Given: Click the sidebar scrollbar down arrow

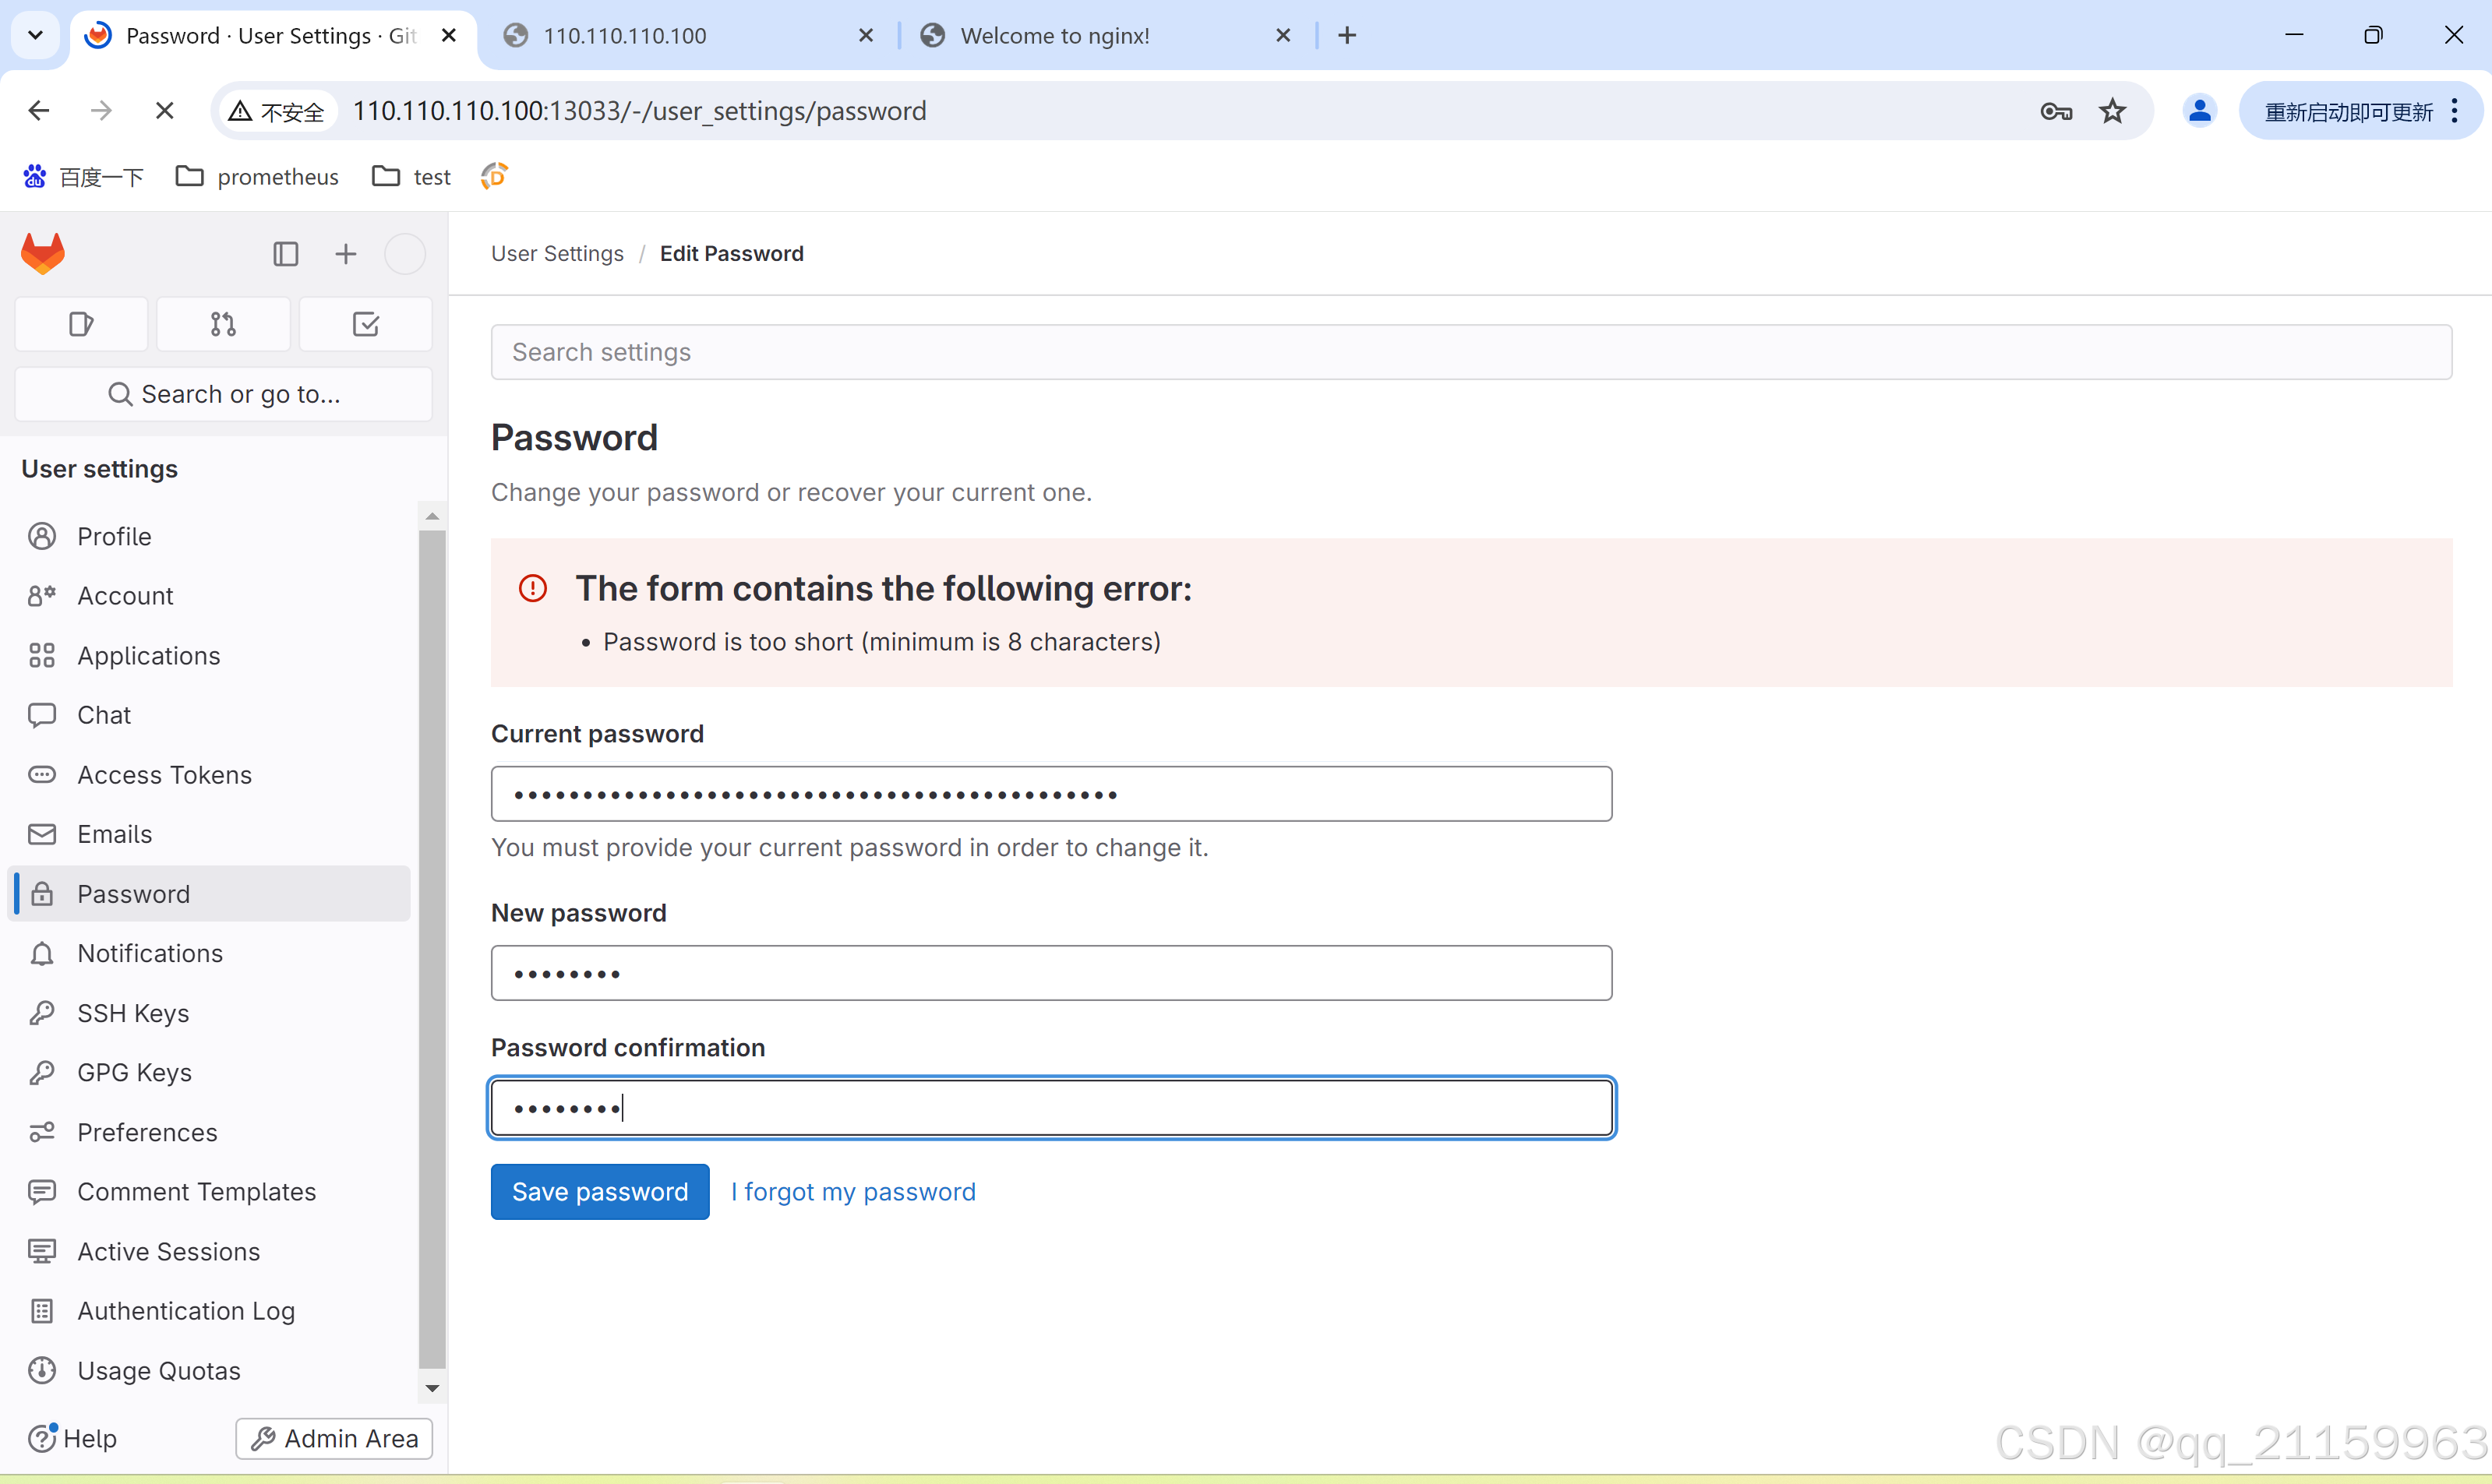Looking at the screenshot, I should (x=432, y=1388).
